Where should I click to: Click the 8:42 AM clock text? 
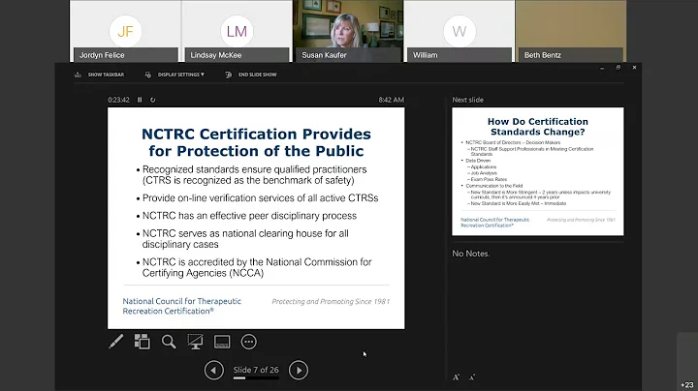pos(392,100)
